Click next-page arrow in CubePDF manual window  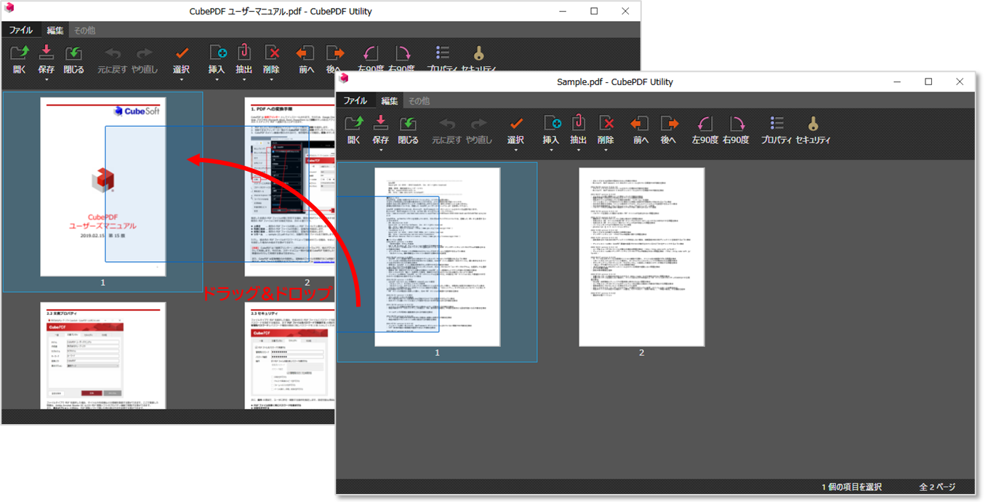[334, 53]
